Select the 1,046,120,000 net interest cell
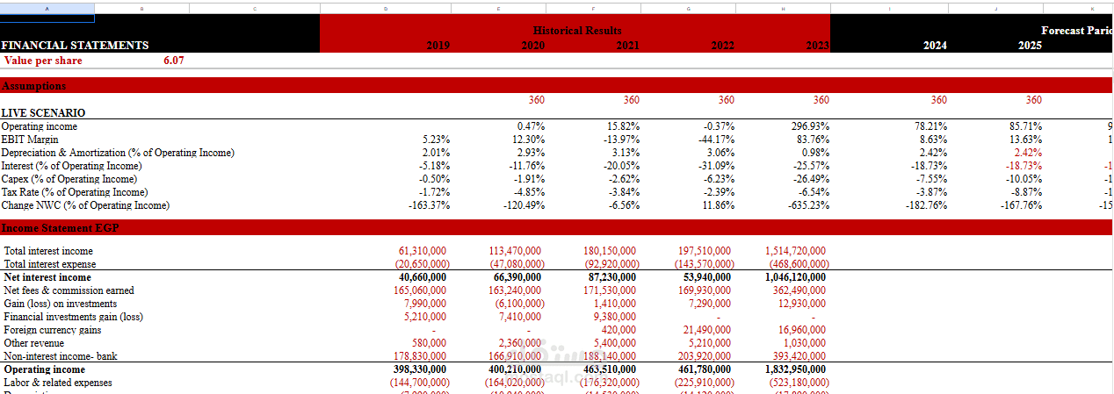 point(796,277)
